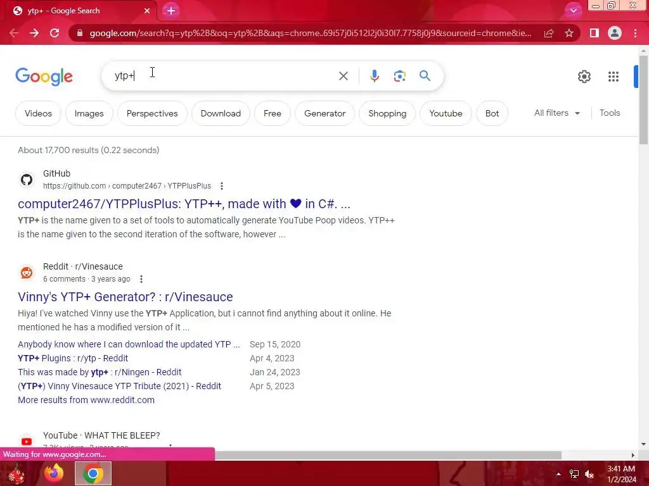Viewport: 649px width, 486px height.
Task: Open 'This was made by ytp+' Reddit link
Action: coord(100,372)
